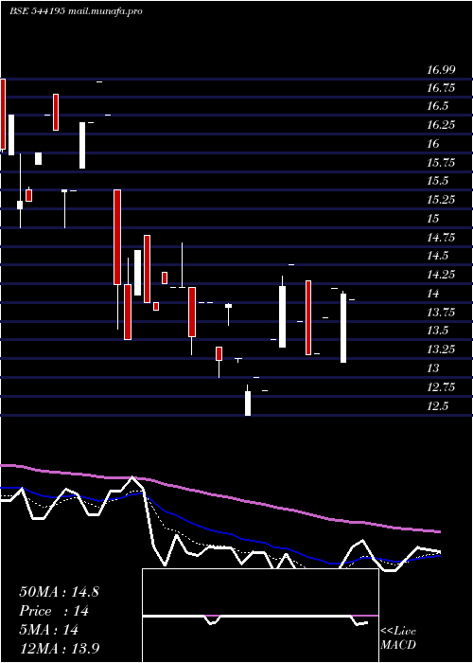The height and width of the screenshot is (663, 473).
Task: Select the 12MA : 13.9 readout
Action: 59,649
